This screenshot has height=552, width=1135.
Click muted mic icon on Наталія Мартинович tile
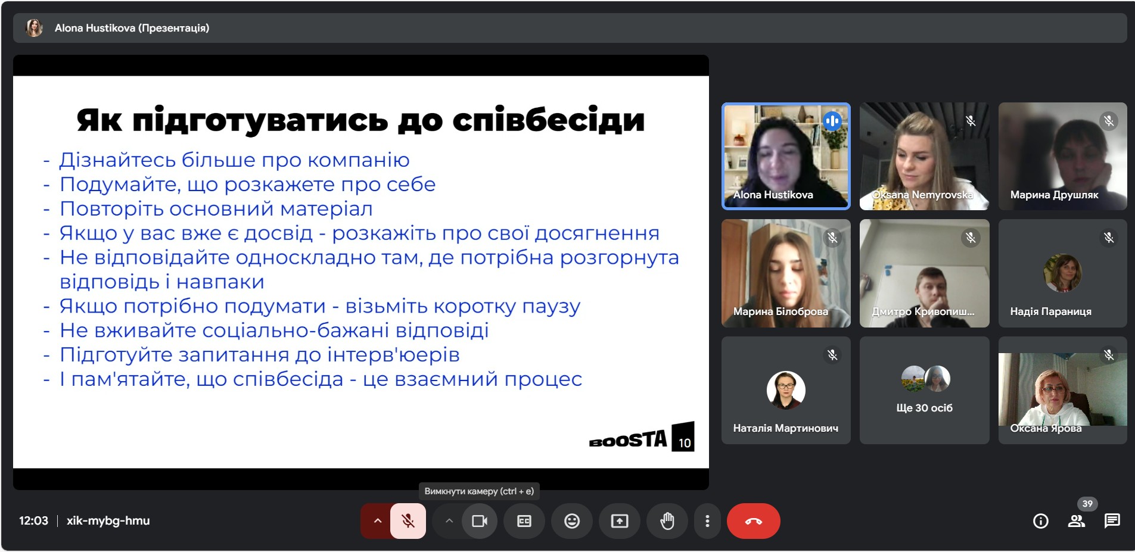832,355
